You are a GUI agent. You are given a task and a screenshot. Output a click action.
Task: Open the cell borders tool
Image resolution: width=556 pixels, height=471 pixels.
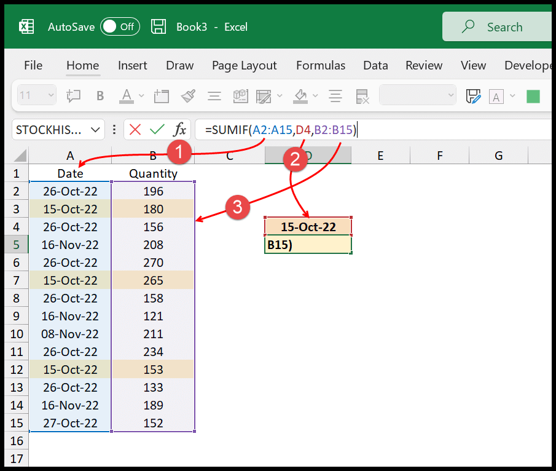click(x=263, y=95)
